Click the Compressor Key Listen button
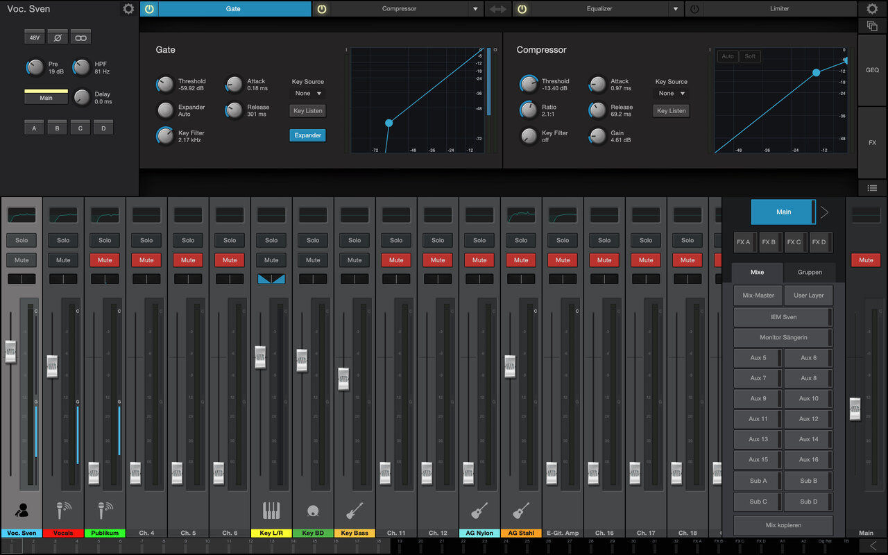 672,111
